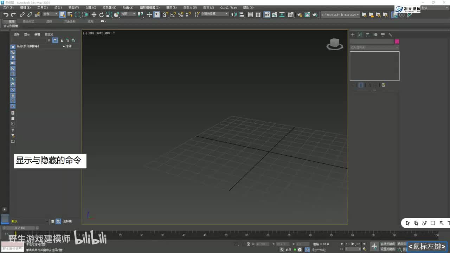Open the Render Setup teapot icon

click(x=300, y=14)
